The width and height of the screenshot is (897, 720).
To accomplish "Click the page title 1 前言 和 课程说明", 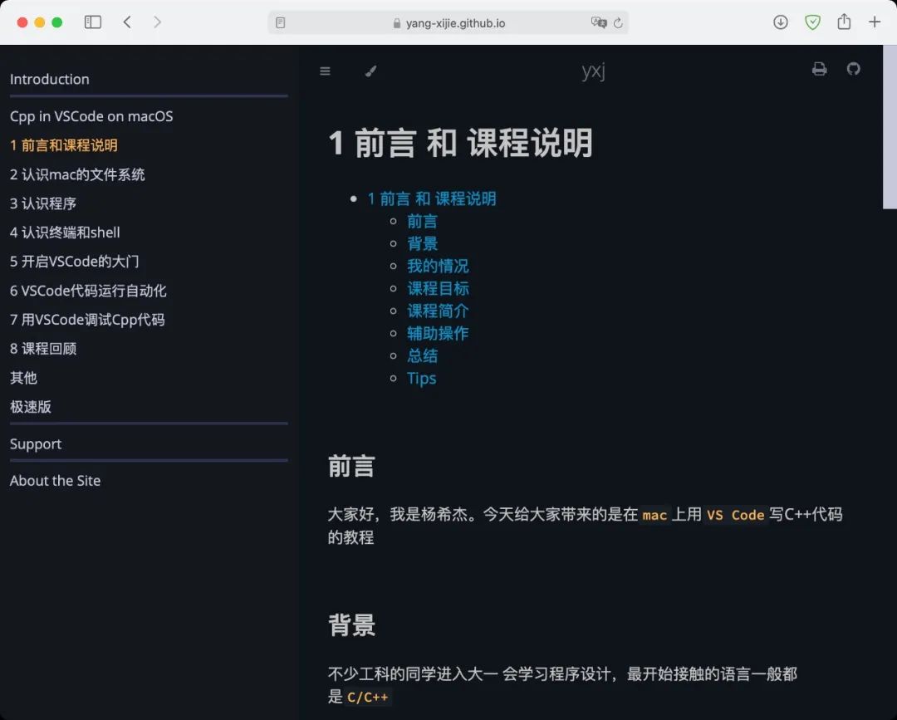I will [460, 142].
